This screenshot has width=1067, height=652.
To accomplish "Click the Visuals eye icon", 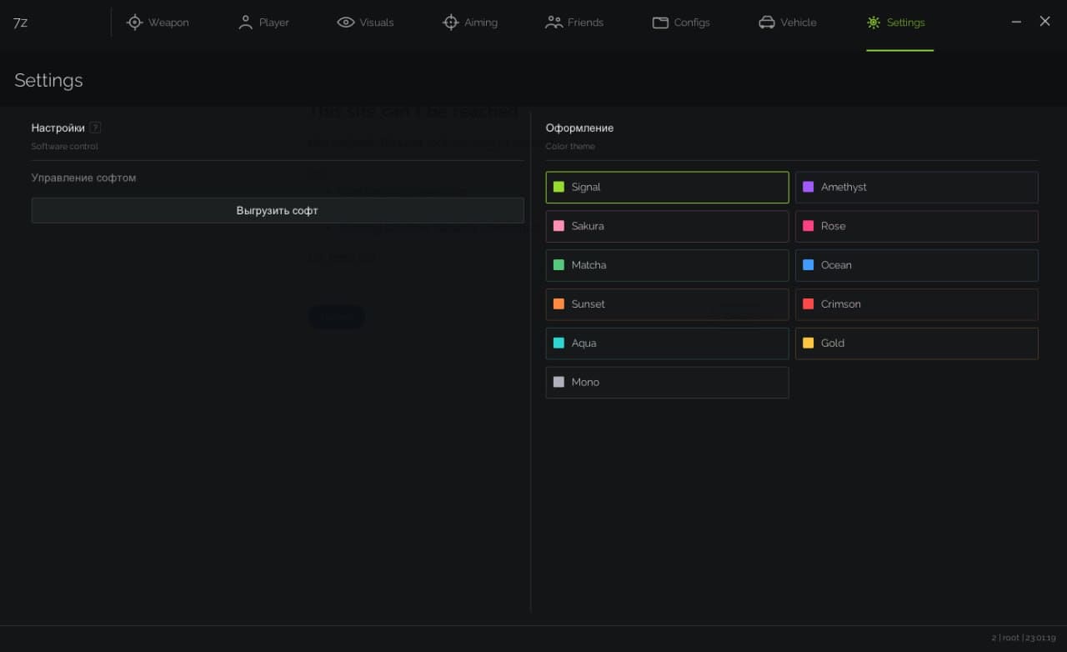I will coord(346,23).
